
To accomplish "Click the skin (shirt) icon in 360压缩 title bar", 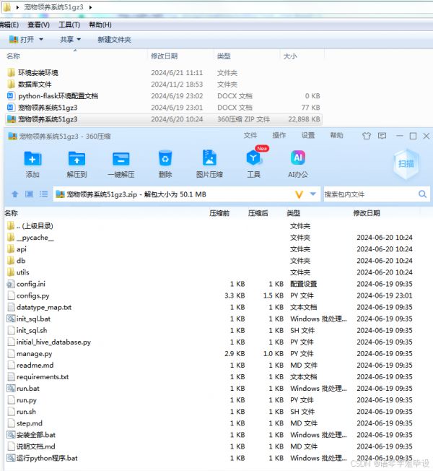I will pyautogui.click(x=367, y=136).
